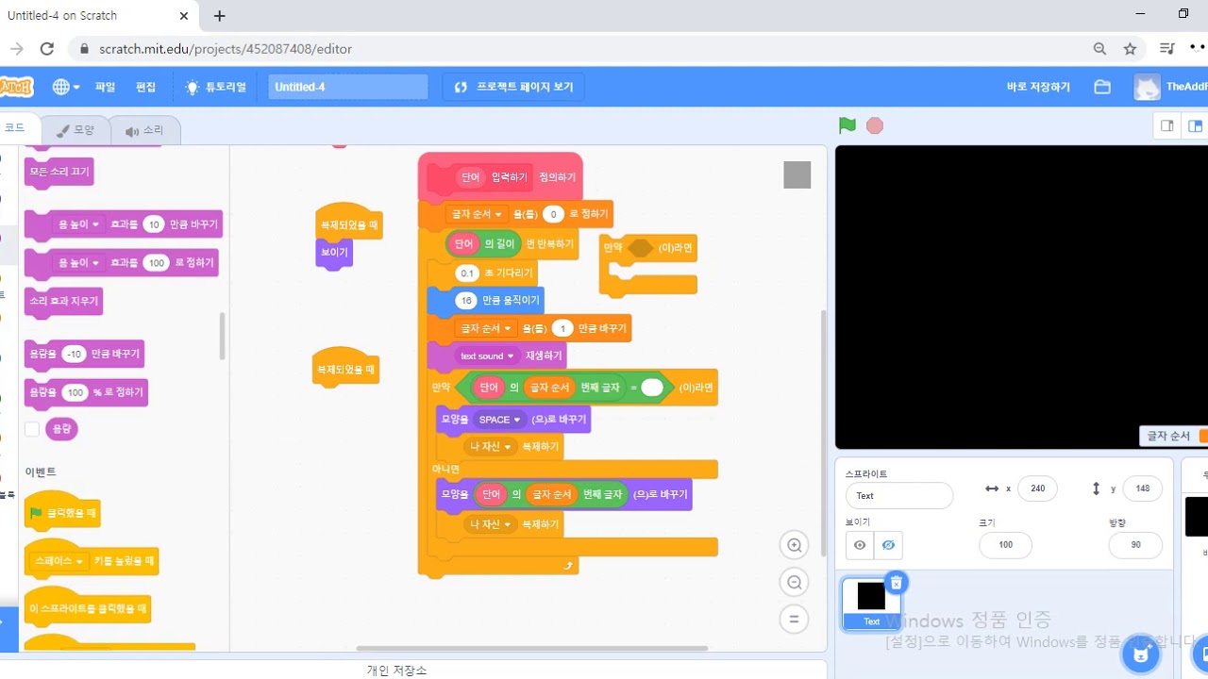Open the SPACE costume dropdown
This screenshot has width=1208, height=679.
(500, 420)
